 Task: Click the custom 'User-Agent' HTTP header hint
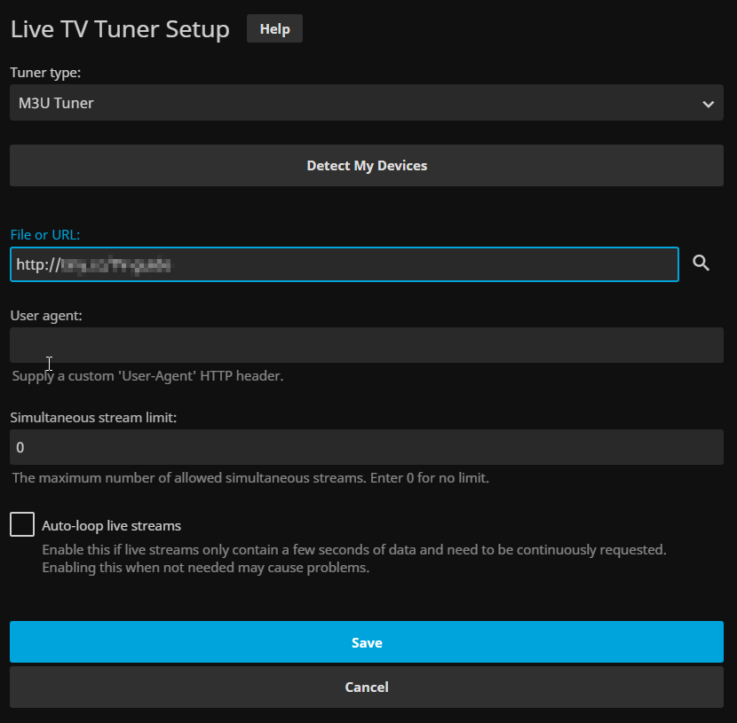click(147, 376)
